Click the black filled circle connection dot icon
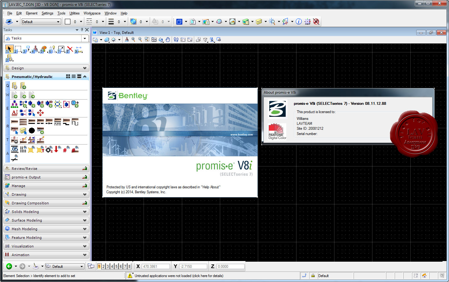 click(x=32, y=131)
